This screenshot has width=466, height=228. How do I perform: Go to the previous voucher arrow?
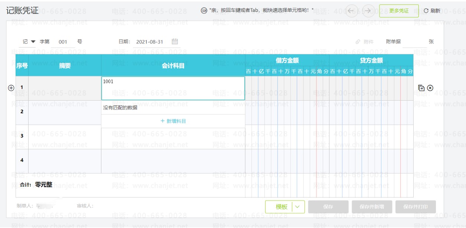[x=351, y=11]
